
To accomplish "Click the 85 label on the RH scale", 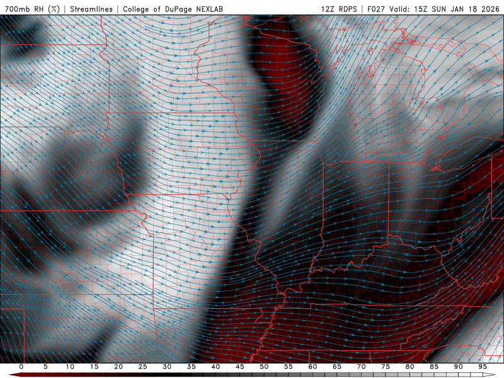I will 434,367.
